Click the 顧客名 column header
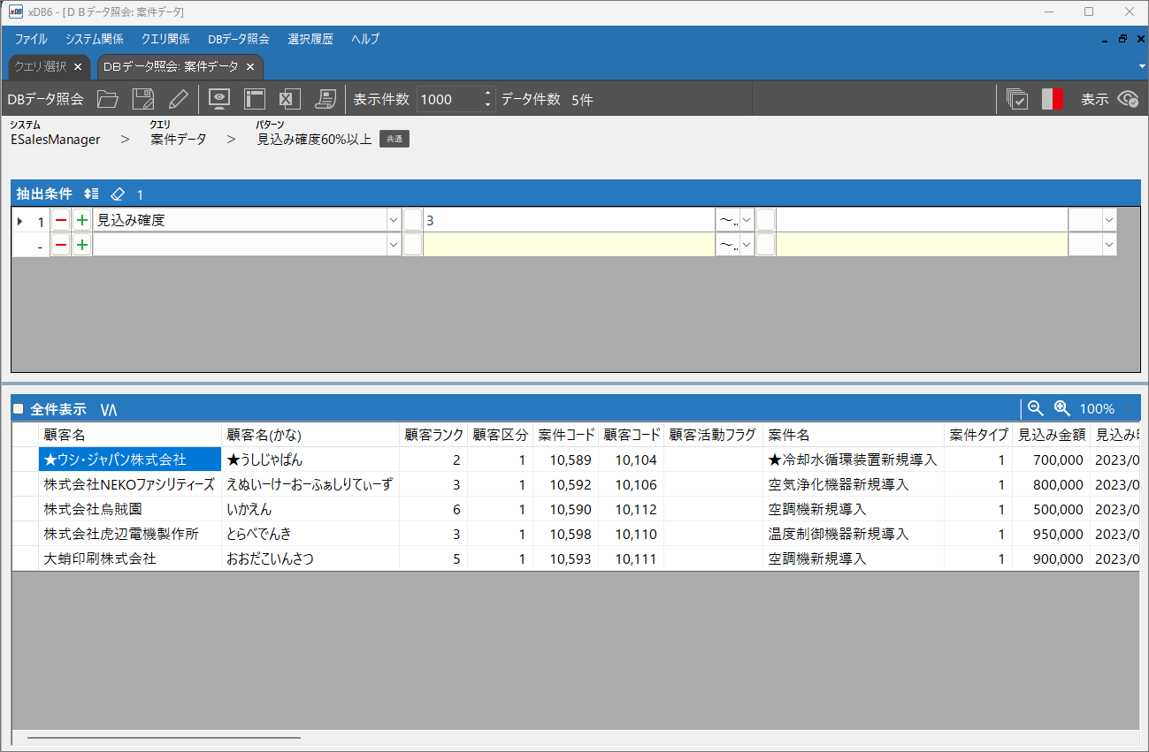The width and height of the screenshot is (1149, 752). pyautogui.click(x=130, y=435)
